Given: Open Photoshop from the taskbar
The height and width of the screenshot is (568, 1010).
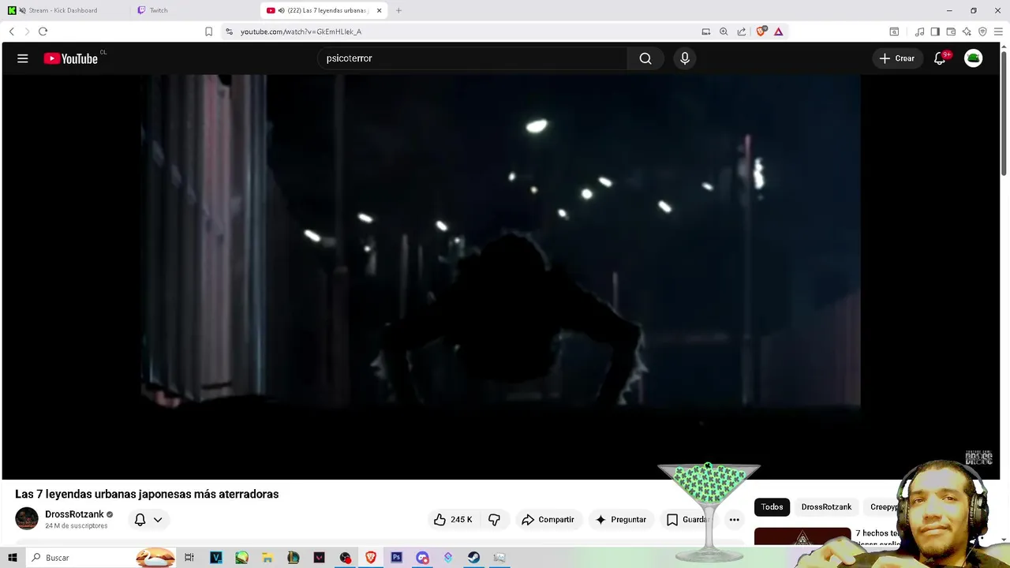Looking at the screenshot, I should [396, 558].
